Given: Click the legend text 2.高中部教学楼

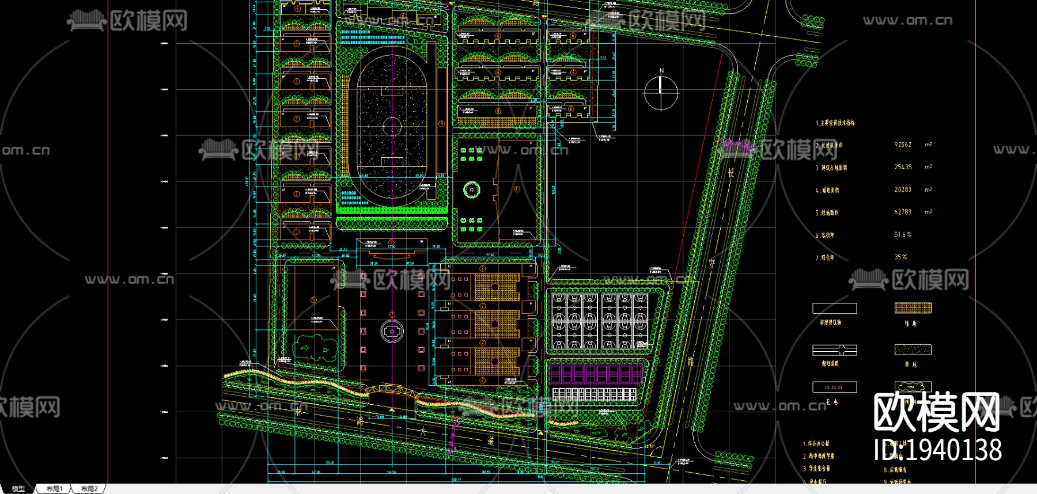Looking at the screenshot, I should pos(818,456).
